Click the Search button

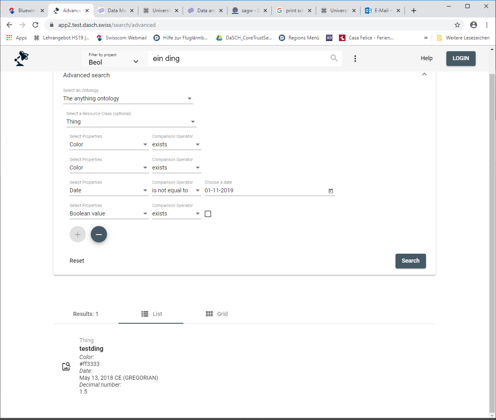click(411, 261)
